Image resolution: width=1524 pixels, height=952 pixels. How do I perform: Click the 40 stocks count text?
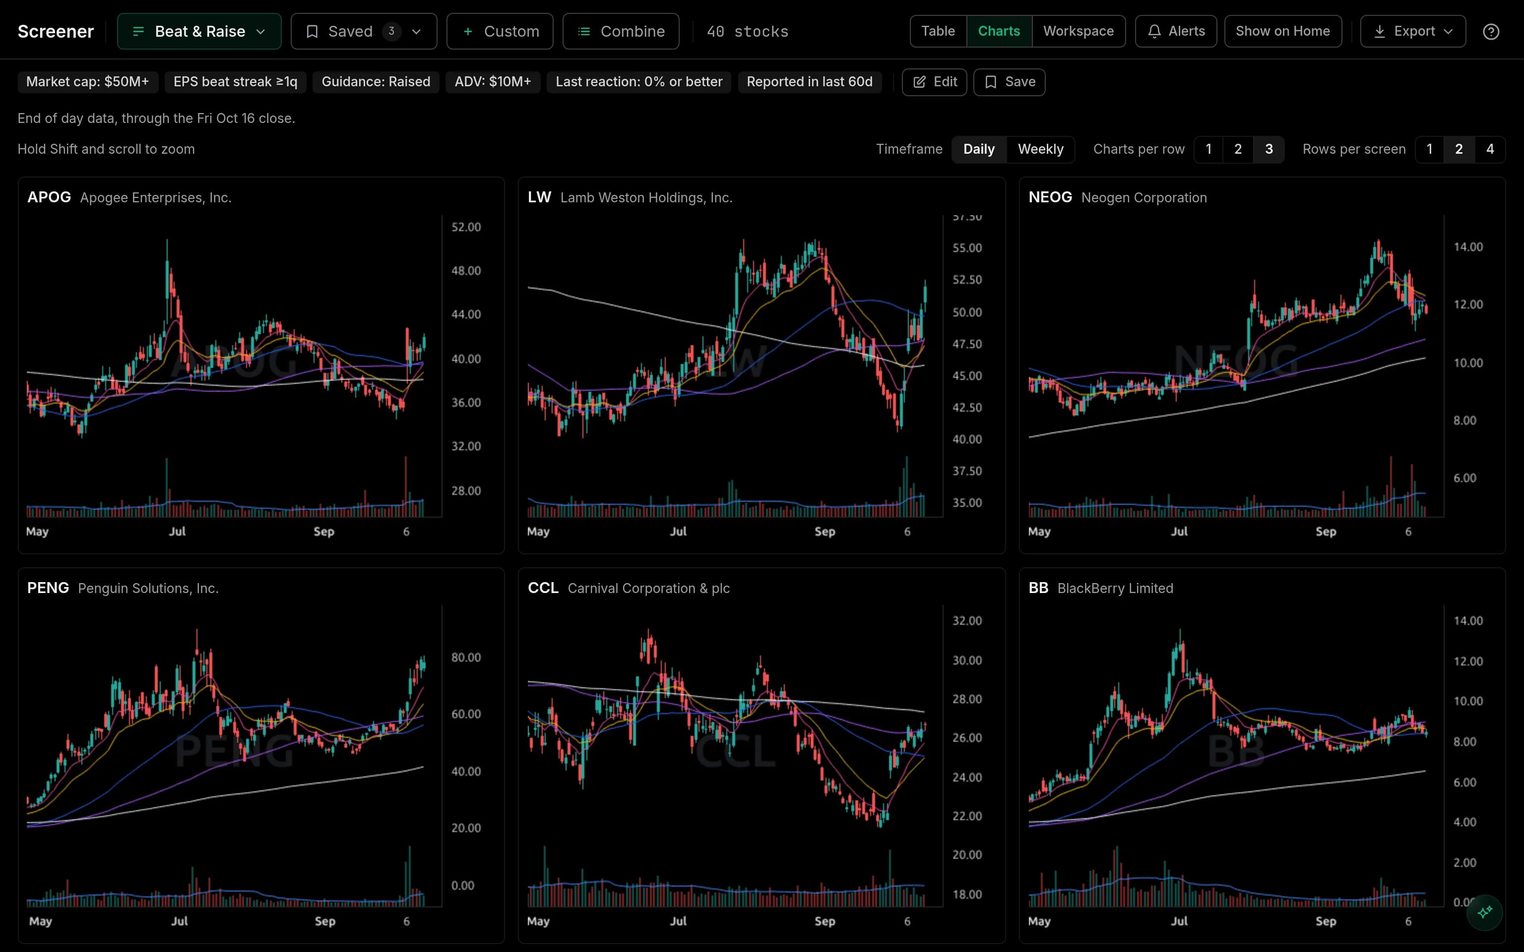coord(748,31)
